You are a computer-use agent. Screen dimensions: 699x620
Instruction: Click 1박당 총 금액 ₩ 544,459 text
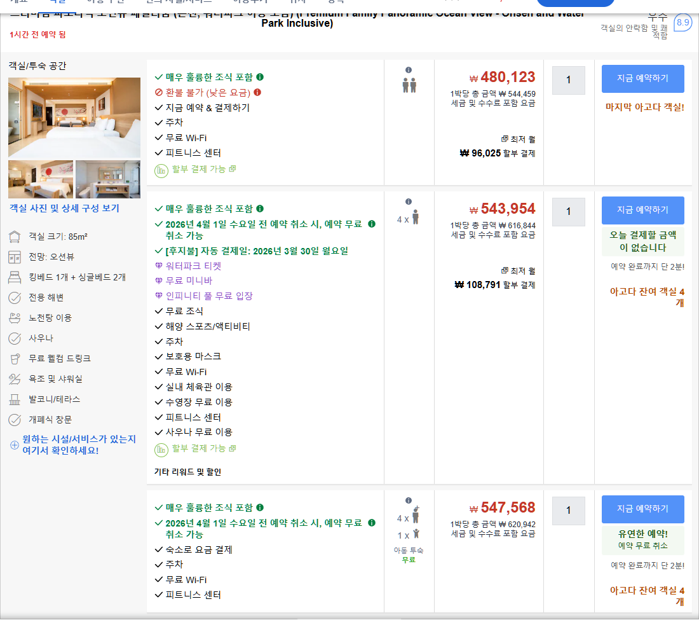[x=492, y=93]
